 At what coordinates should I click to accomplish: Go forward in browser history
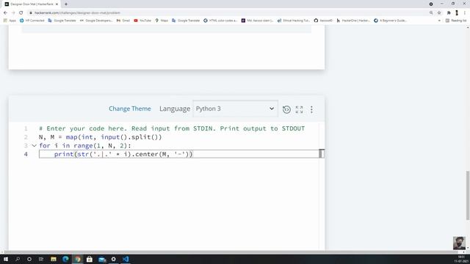(13, 13)
